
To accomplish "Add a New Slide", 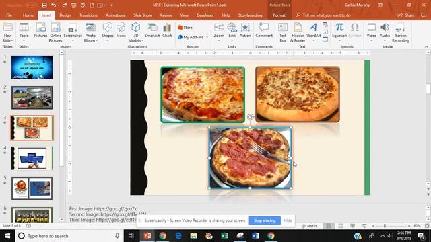I will pyautogui.click(x=7, y=32).
